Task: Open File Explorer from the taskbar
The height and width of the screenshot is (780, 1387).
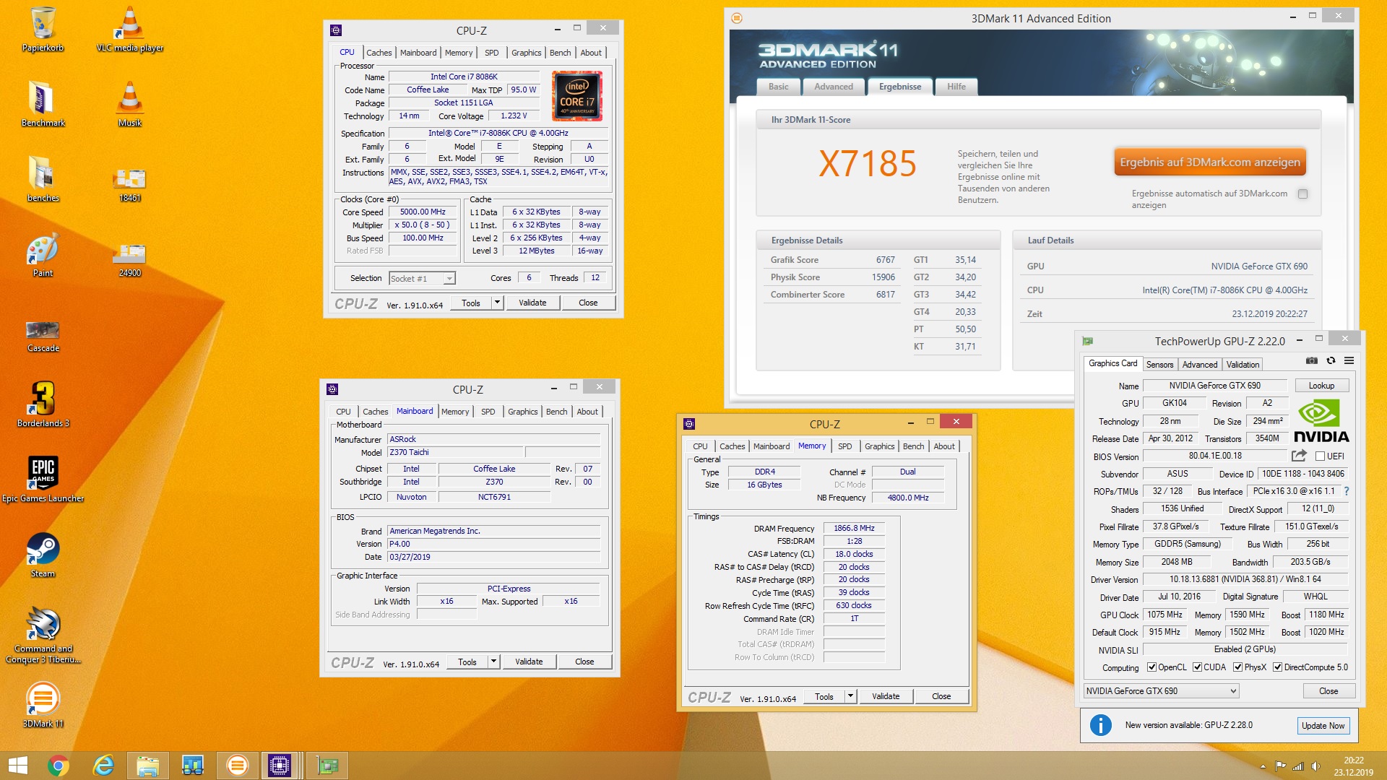Action: pos(147,766)
